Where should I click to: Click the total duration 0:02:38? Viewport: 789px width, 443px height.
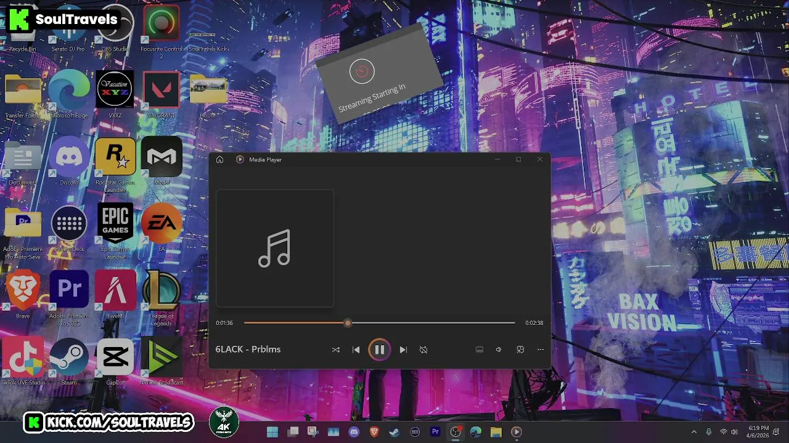tap(534, 322)
